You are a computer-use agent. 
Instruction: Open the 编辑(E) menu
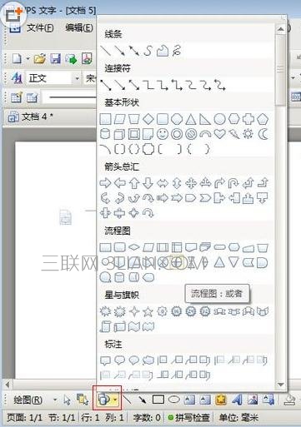coord(79,27)
